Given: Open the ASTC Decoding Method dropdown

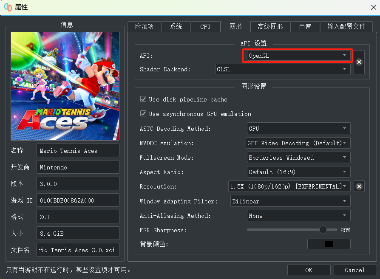Looking at the screenshot, I should (x=298, y=129).
